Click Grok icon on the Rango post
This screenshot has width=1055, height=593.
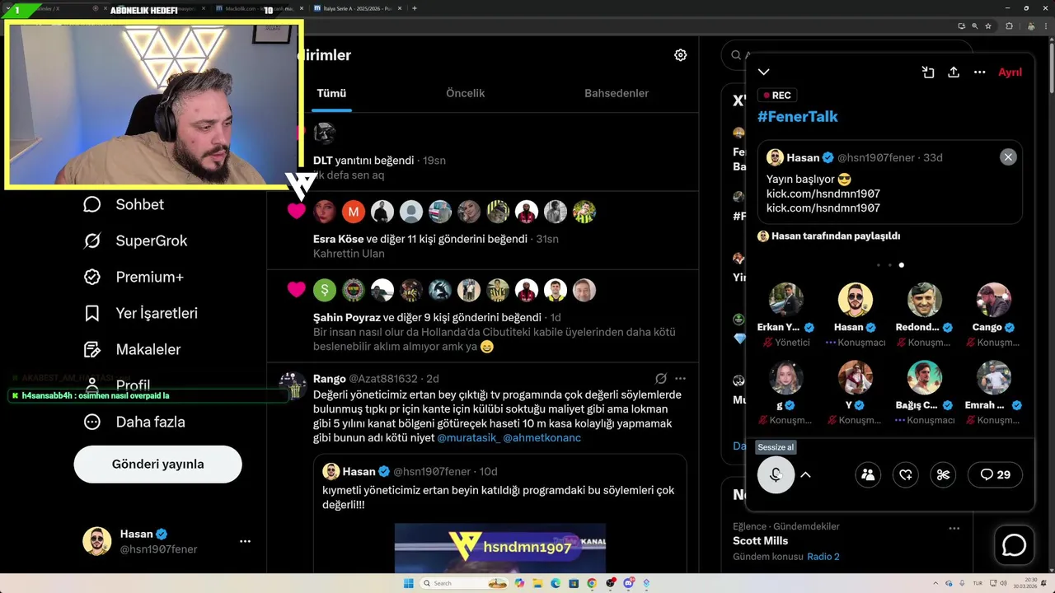tap(660, 379)
